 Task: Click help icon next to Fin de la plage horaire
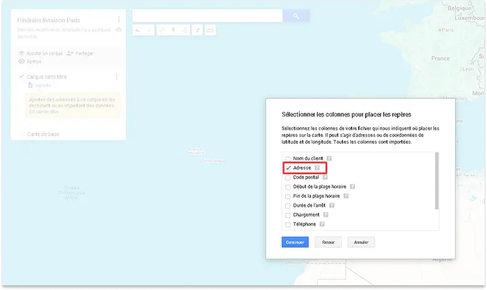(x=346, y=196)
